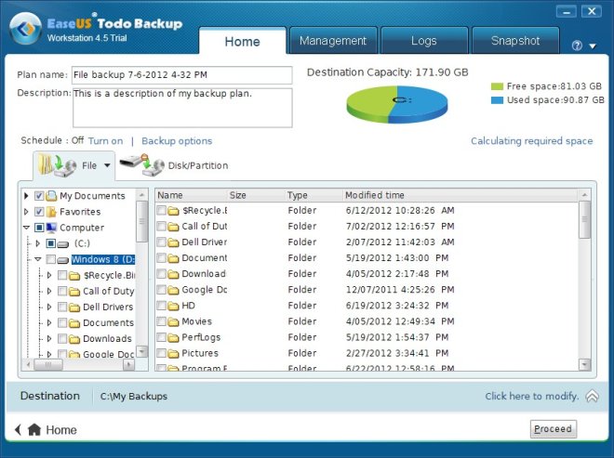Click the file list vertical scrollbar thumb
This screenshot has height=458, width=614.
(584, 220)
